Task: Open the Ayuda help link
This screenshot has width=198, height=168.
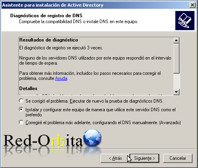Action: [x=61, y=78]
